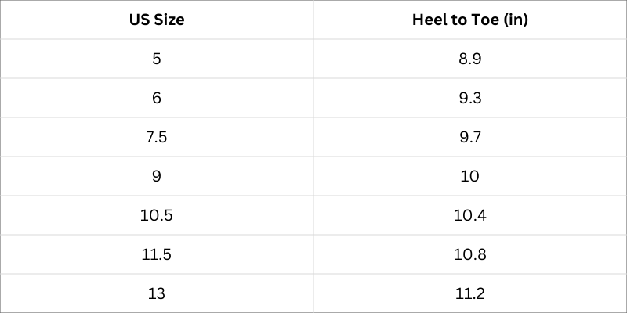
Task: Click US size 9 cell
Action: coord(157,177)
